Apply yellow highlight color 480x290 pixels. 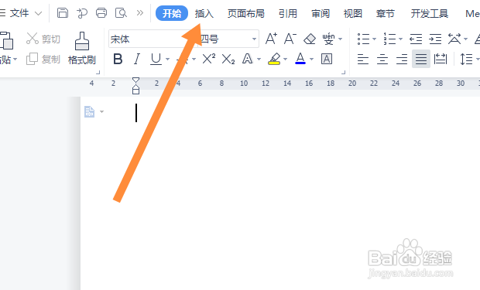(x=274, y=59)
